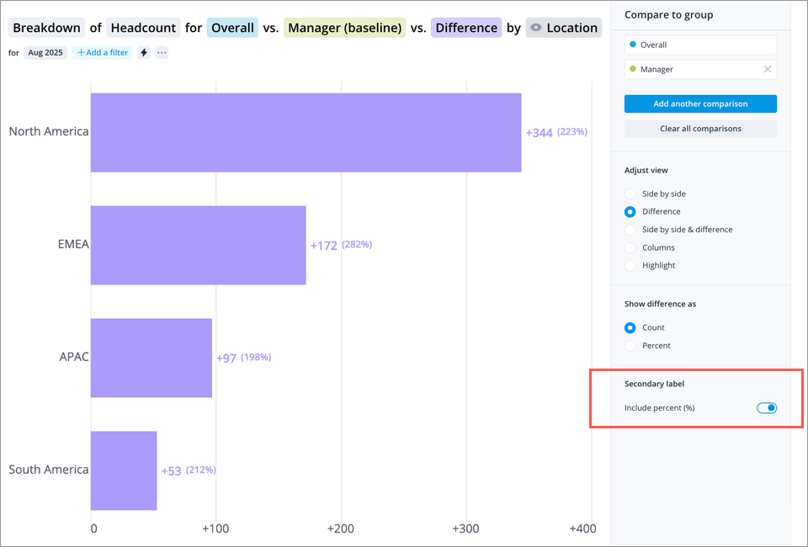
Task: Click the green dot next to Manager
Action: 633,69
